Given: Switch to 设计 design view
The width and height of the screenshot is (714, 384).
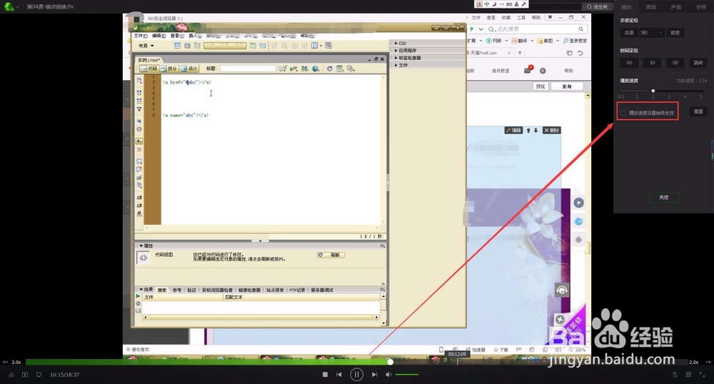Looking at the screenshot, I should pyautogui.click(x=189, y=69).
